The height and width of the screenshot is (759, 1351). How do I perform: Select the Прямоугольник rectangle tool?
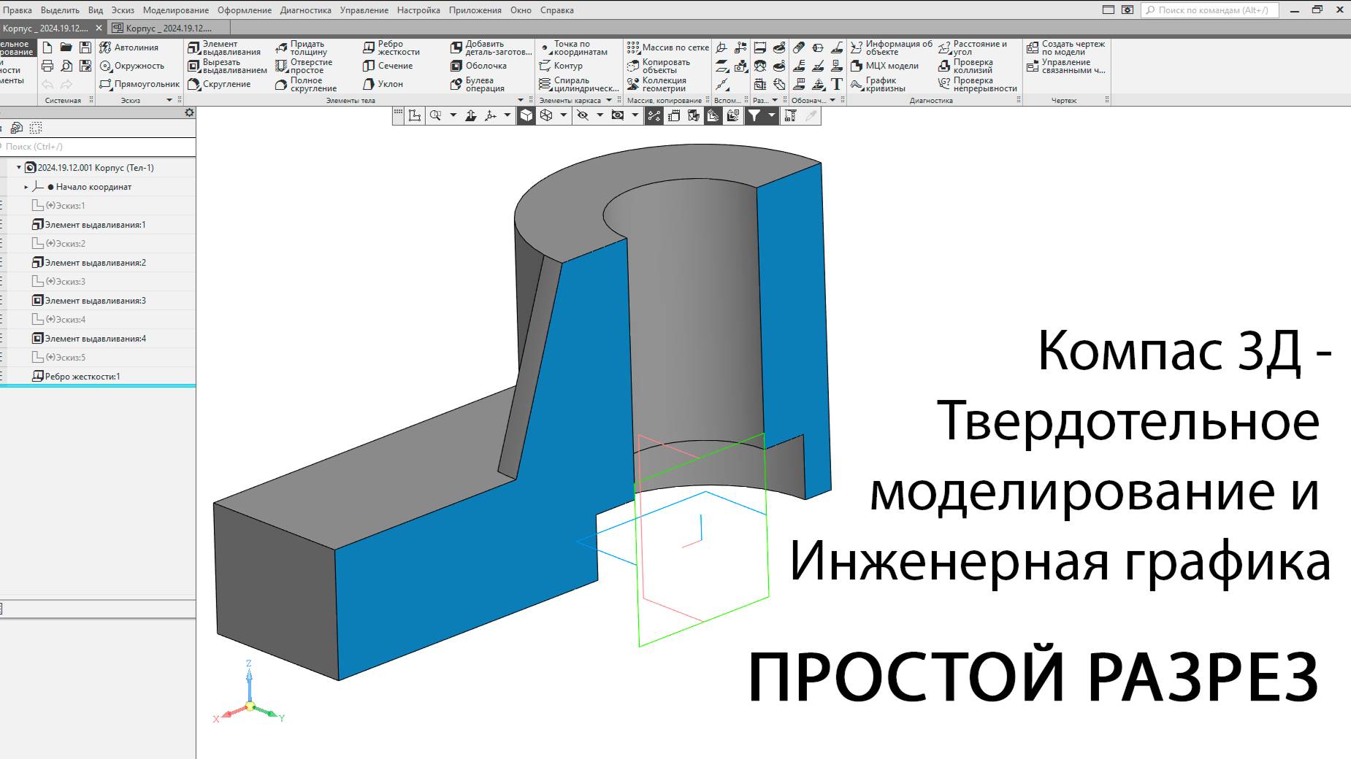point(139,84)
